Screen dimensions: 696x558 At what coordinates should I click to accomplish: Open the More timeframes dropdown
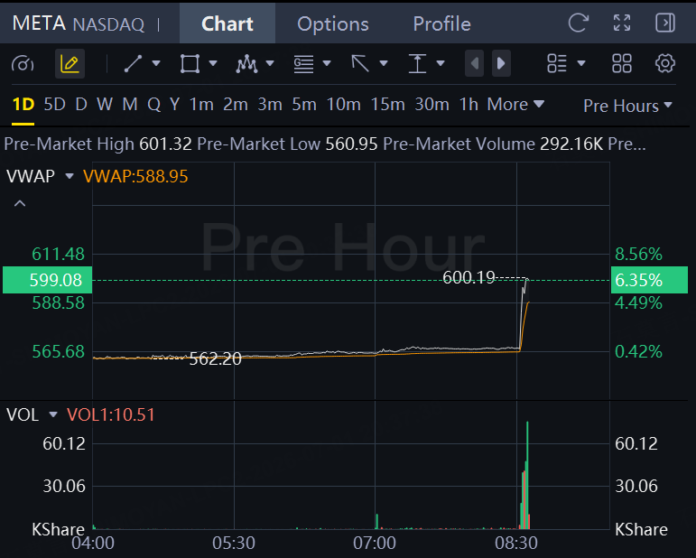click(515, 105)
